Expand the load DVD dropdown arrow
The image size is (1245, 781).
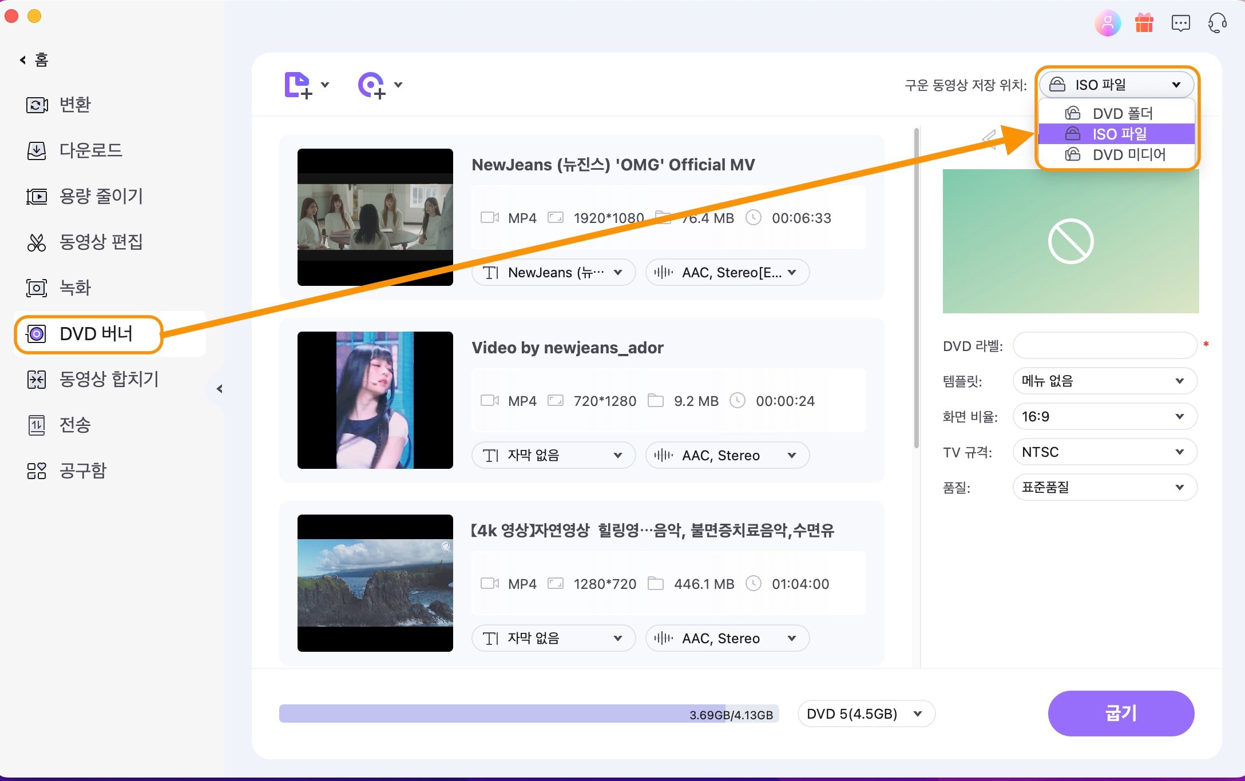coord(398,85)
